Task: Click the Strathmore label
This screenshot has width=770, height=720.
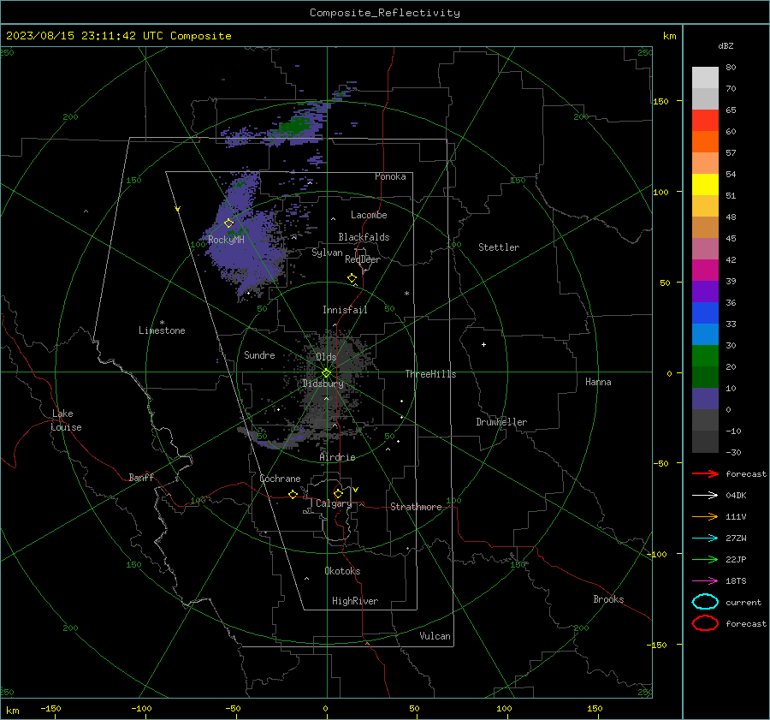Action: [x=416, y=507]
